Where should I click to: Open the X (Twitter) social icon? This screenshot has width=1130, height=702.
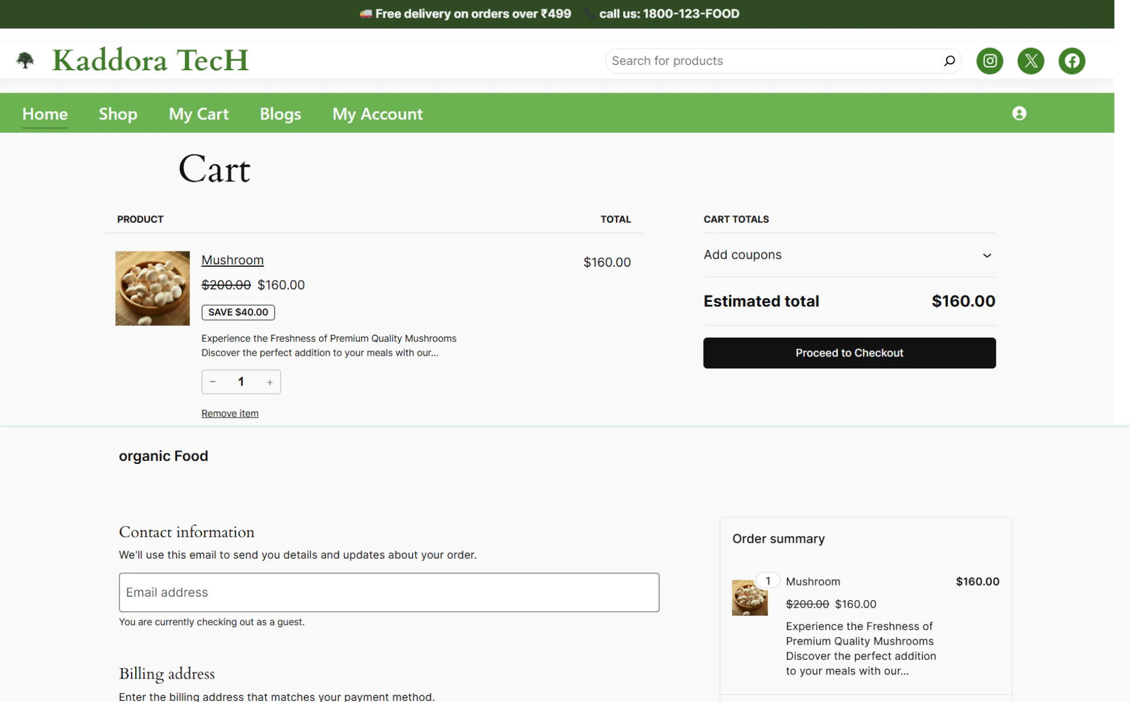tap(1030, 61)
